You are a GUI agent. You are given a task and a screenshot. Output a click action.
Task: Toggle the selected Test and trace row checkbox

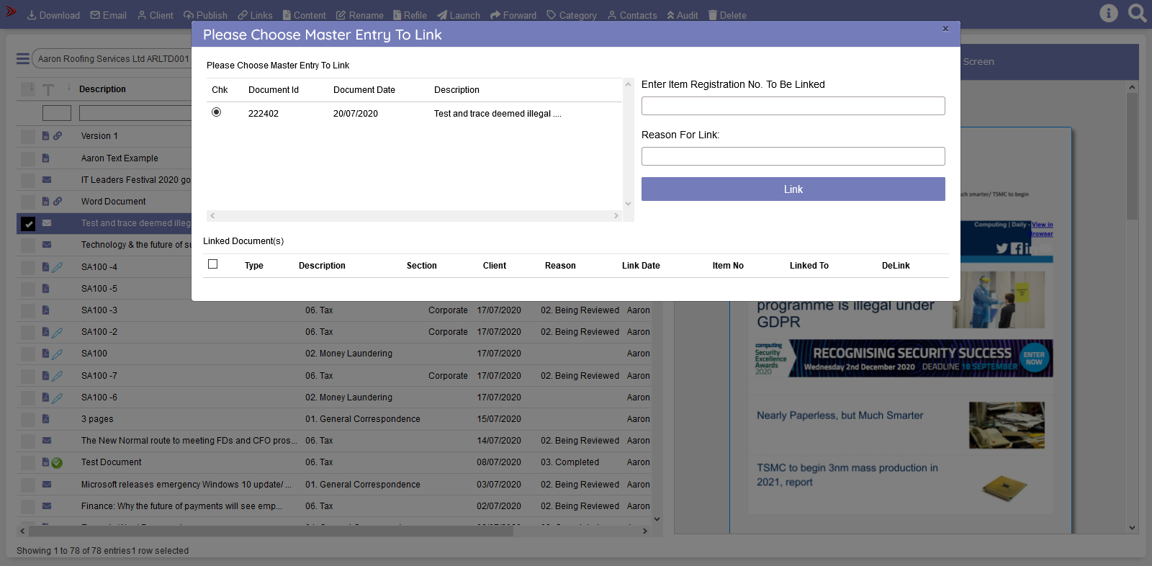(28, 224)
